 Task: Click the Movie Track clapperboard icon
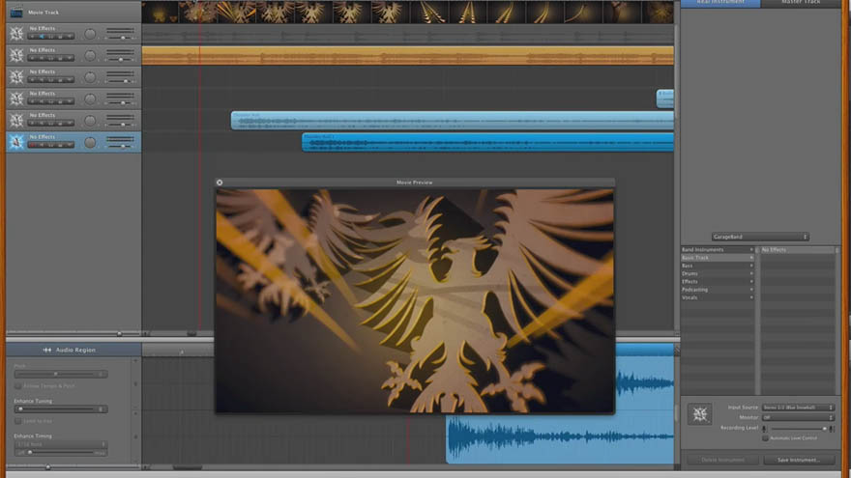click(16, 12)
